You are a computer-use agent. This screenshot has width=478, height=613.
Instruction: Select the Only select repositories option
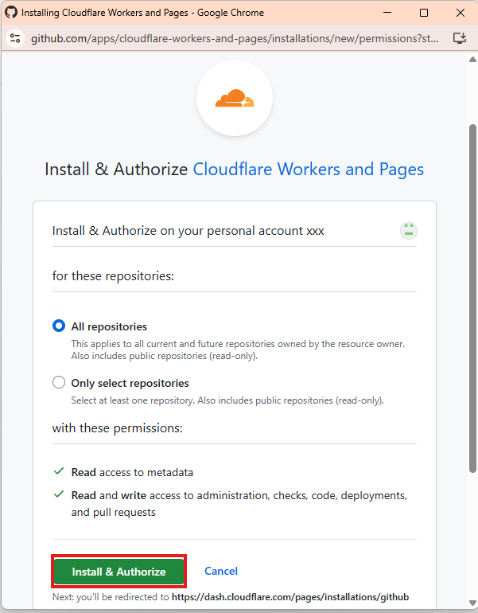pos(59,382)
